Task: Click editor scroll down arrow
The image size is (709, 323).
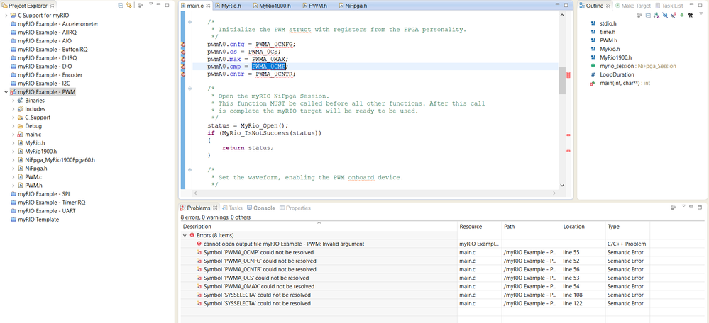Action: coord(562,185)
